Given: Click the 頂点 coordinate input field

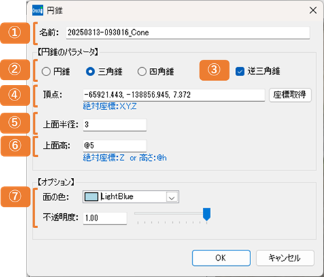Looking at the screenshot, I should (x=174, y=95).
